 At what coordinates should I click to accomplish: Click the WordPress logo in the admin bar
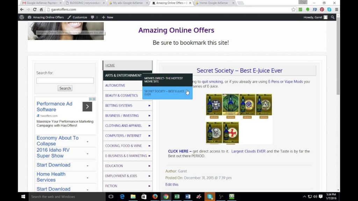click(x=22, y=17)
